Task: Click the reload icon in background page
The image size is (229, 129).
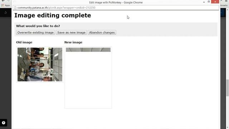Action: [6, 13]
